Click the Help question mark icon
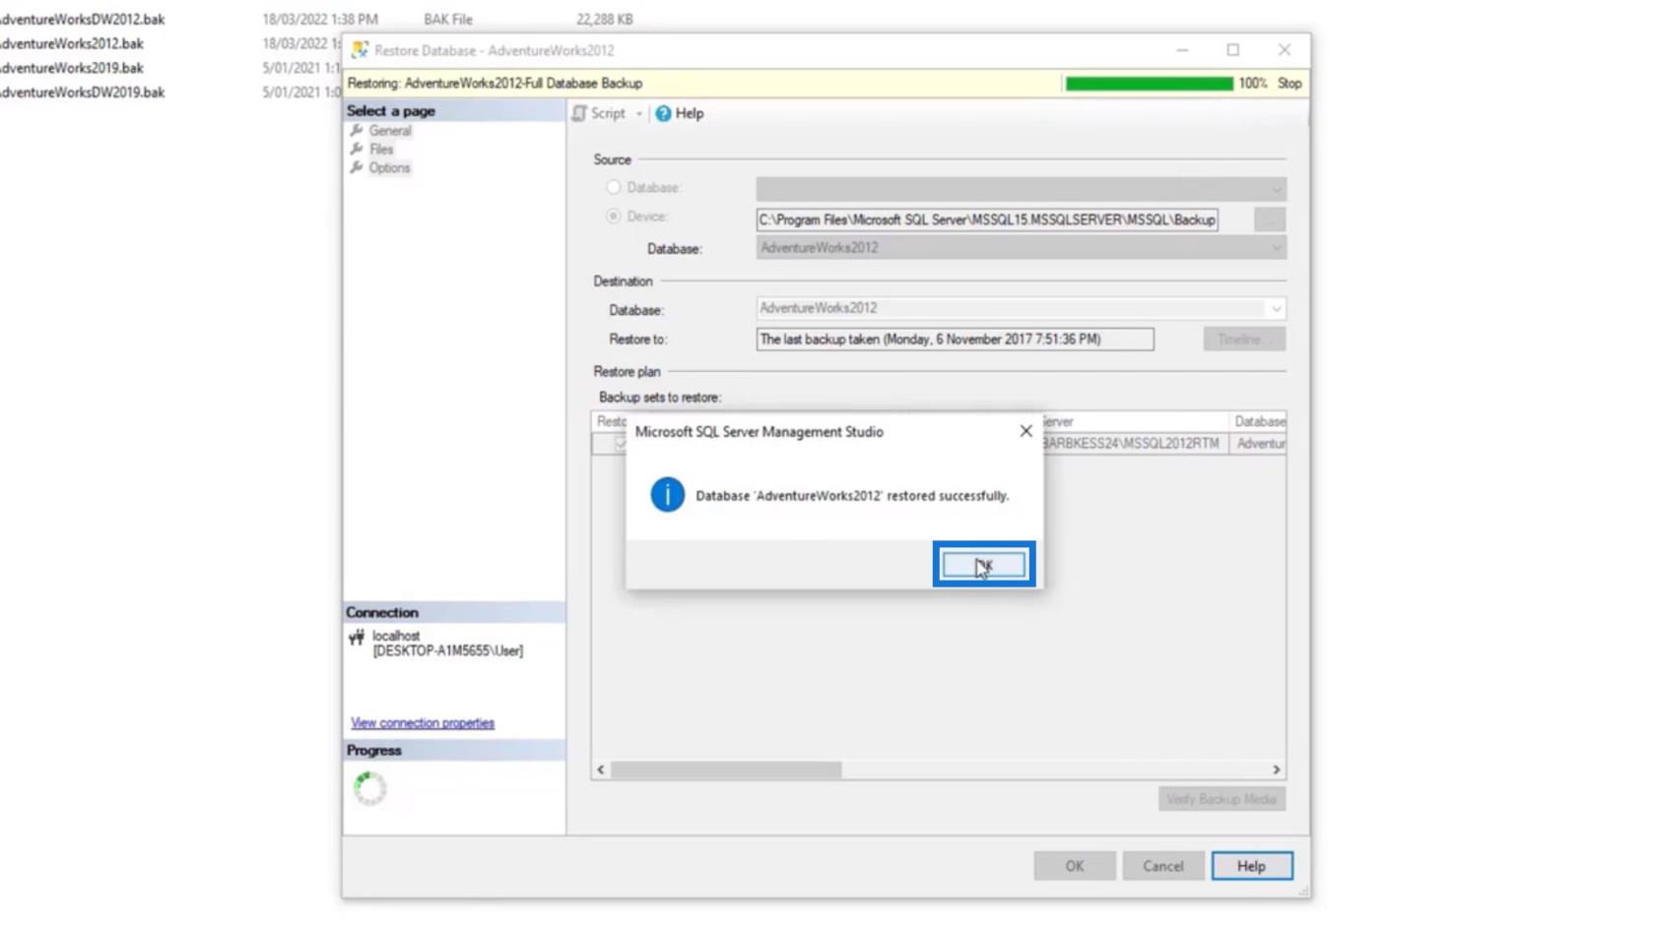 [x=664, y=114]
